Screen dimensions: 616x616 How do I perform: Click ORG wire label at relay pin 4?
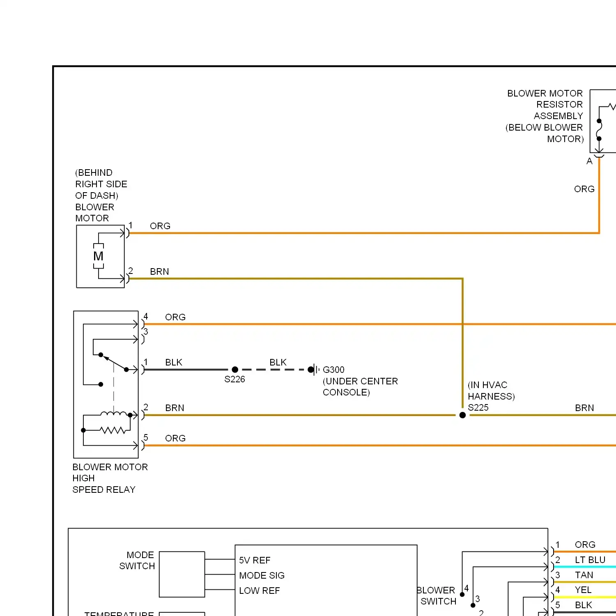[175, 317]
